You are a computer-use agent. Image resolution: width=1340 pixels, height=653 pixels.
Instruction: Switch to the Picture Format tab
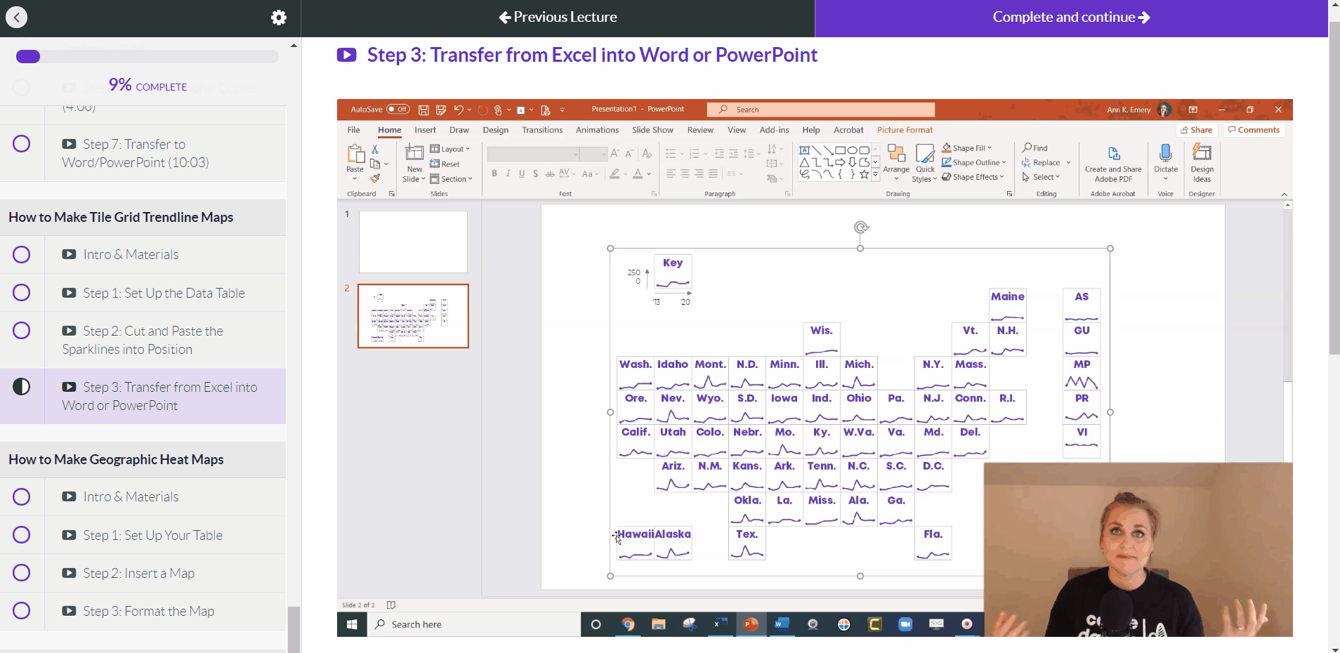(x=905, y=130)
